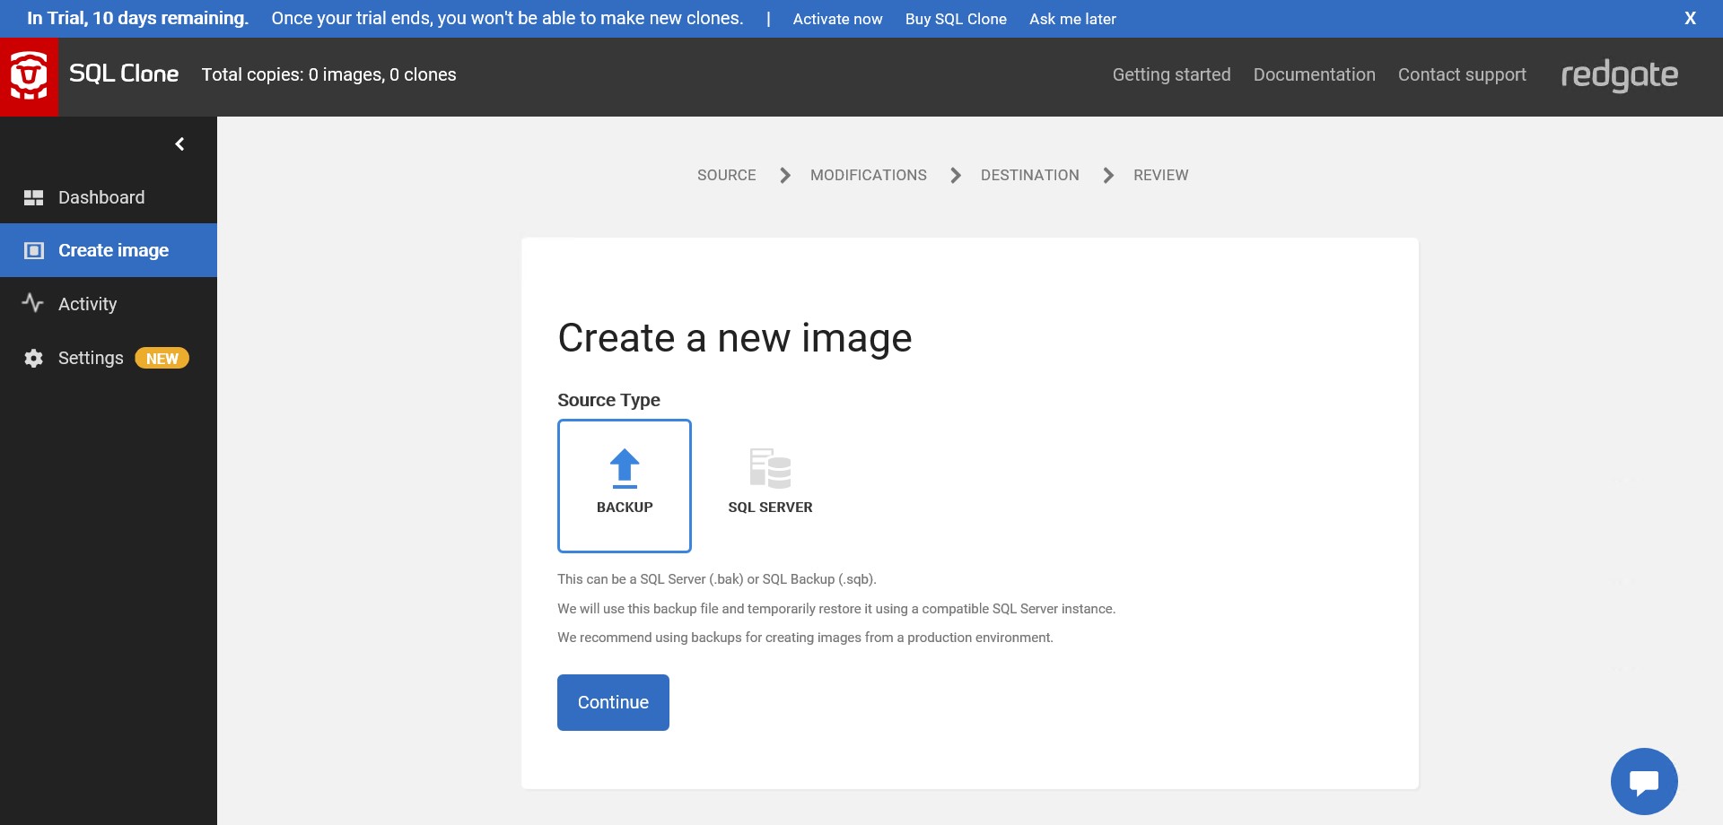This screenshot has width=1723, height=825.
Task: Click 'In Trial, 10 days remaining.' text
Action: click(137, 18)
